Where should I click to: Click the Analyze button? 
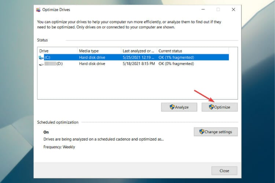(179, 107)
